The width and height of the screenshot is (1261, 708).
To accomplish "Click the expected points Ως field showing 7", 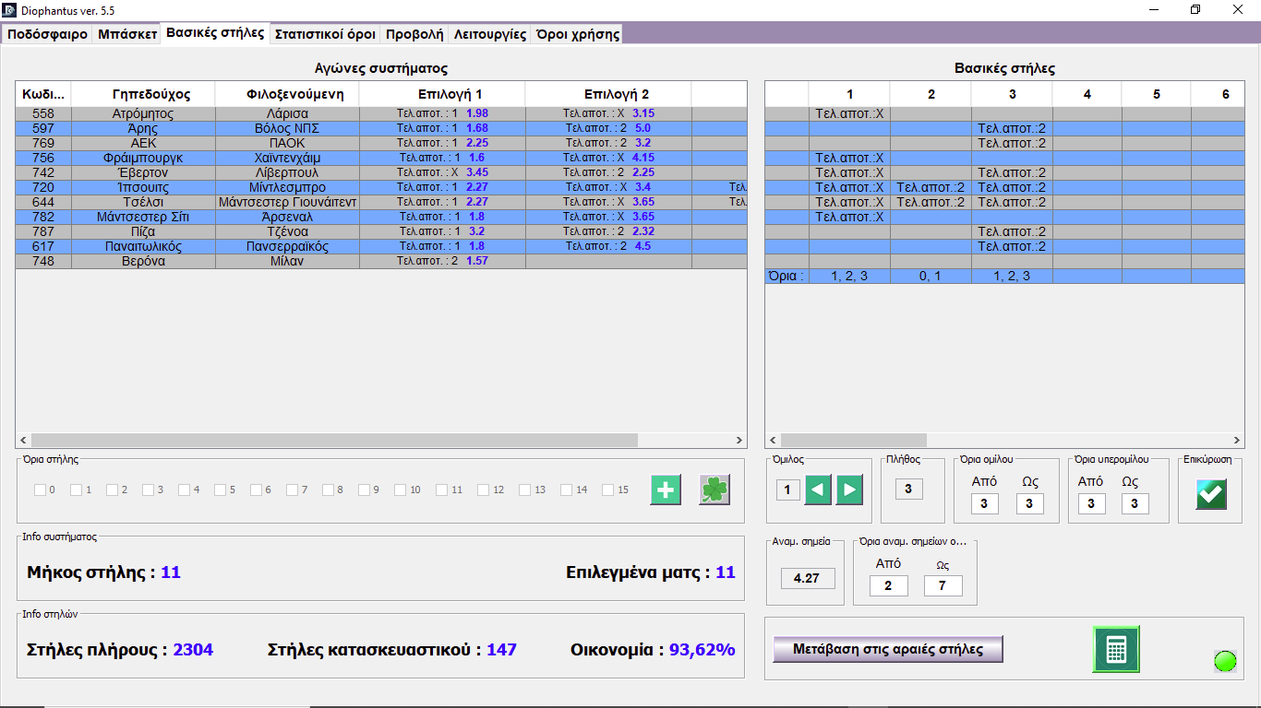I will [943, 585].
